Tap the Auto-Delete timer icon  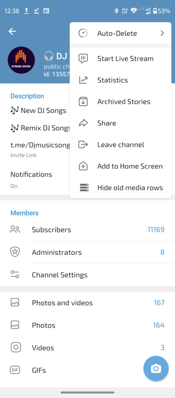pyautogui.click(x=83, y=33)
